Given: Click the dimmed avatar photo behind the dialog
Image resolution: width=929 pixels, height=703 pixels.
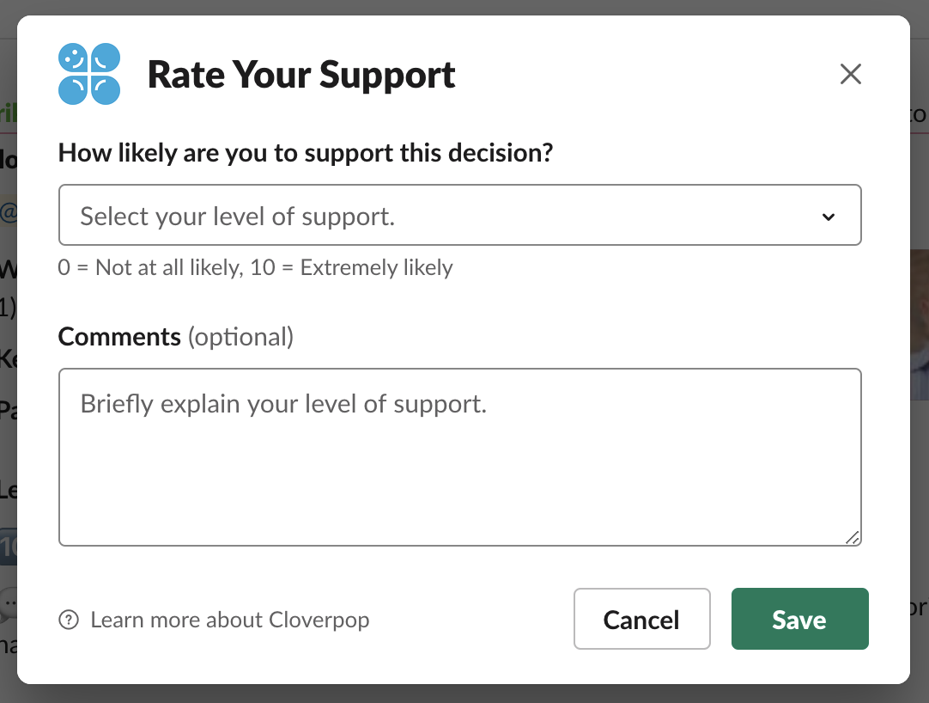Looking at the screenshot, I should pos(920,325).
